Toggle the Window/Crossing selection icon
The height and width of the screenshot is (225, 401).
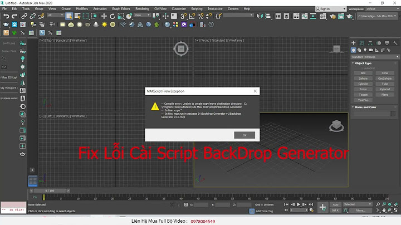94,16
